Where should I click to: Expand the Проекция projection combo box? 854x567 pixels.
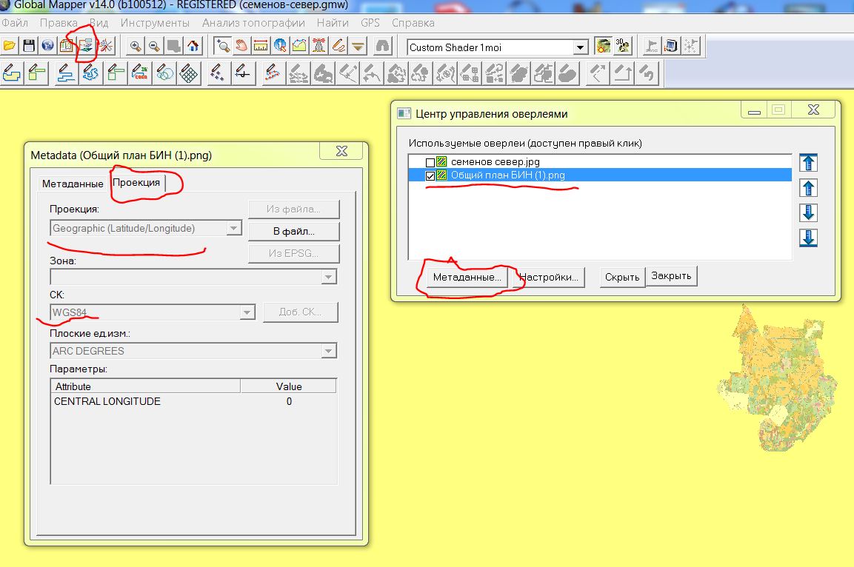(234, 229)
